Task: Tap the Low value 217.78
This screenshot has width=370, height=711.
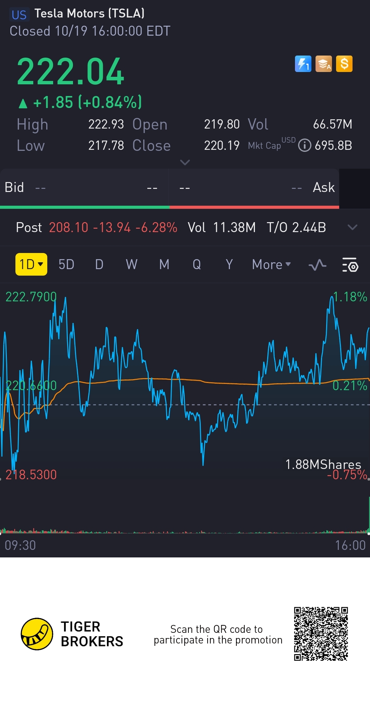Action: coord(106,145)
